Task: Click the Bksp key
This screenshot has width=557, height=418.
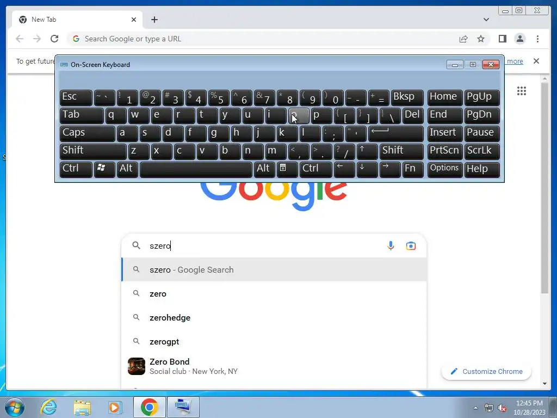Action: tap(407, 97)
